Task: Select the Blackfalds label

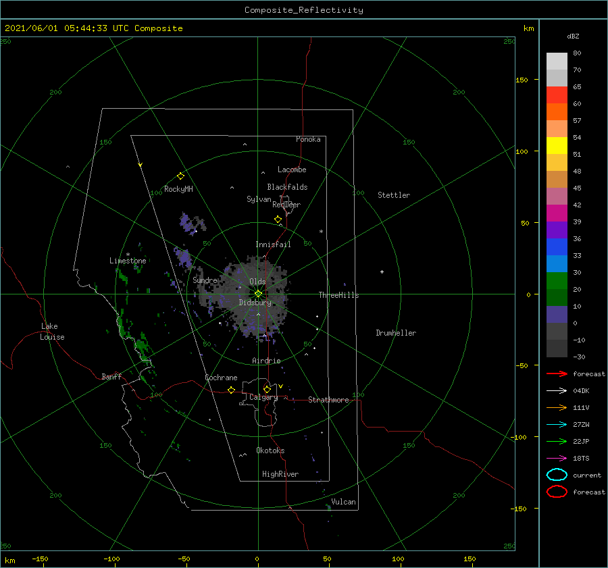Action: [287, 187]
